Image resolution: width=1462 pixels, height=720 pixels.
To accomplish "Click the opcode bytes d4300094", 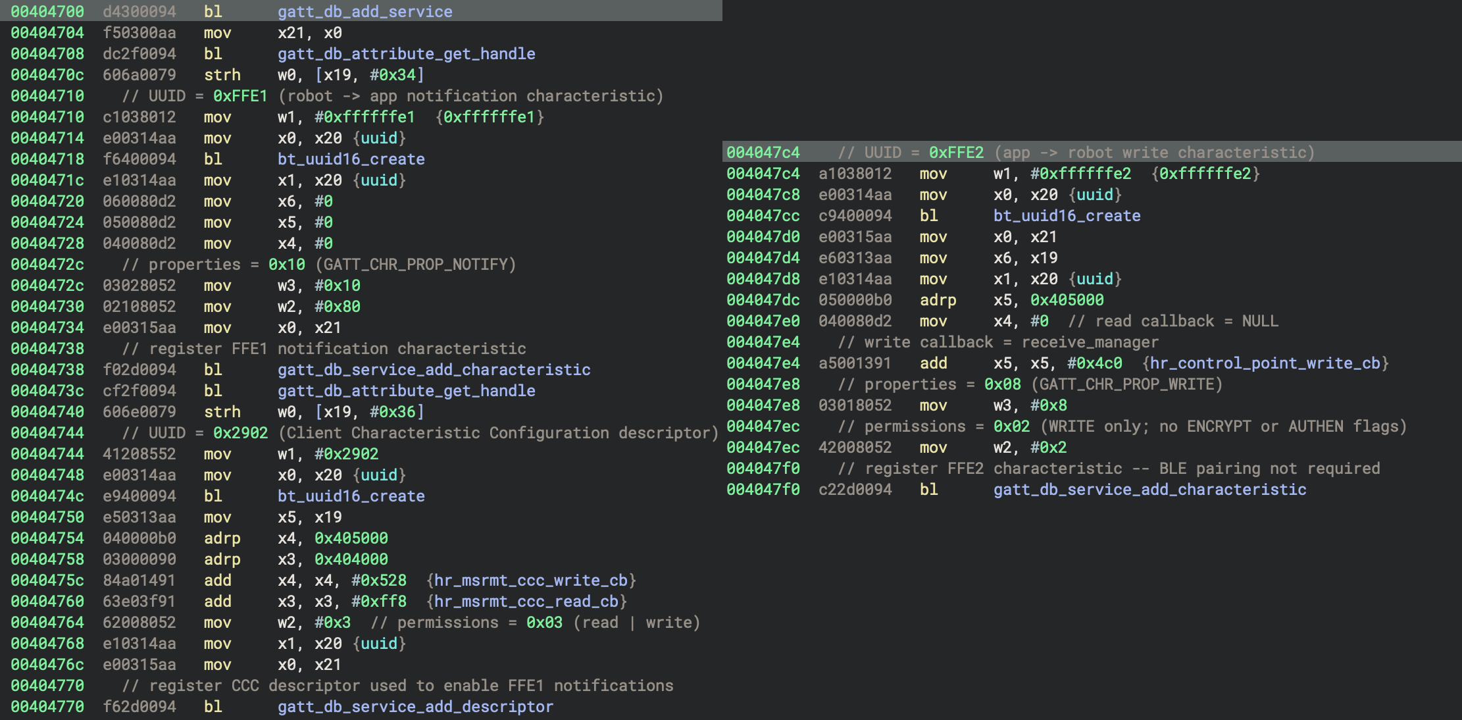I will pyautogui.click(x=139, y=12).
